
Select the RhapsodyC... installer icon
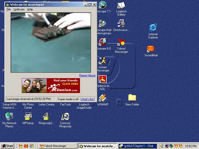tap(46, 116)
